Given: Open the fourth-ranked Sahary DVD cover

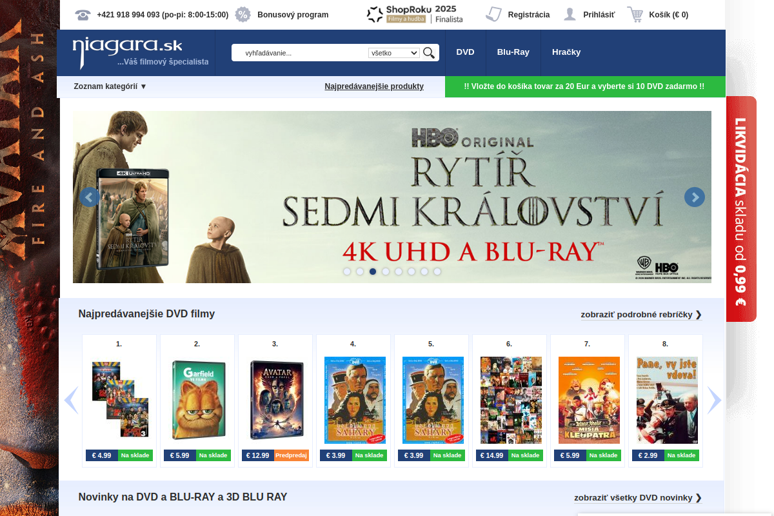Looking at the screenshot, I should (355, 400).
